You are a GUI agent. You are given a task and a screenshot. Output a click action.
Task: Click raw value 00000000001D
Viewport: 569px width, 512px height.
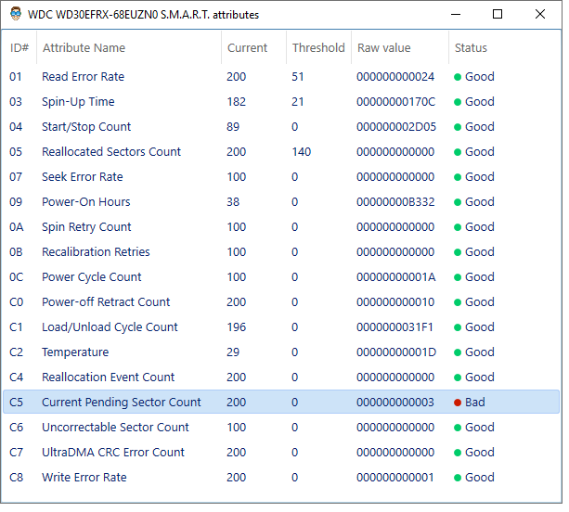(x=396, y=352)
